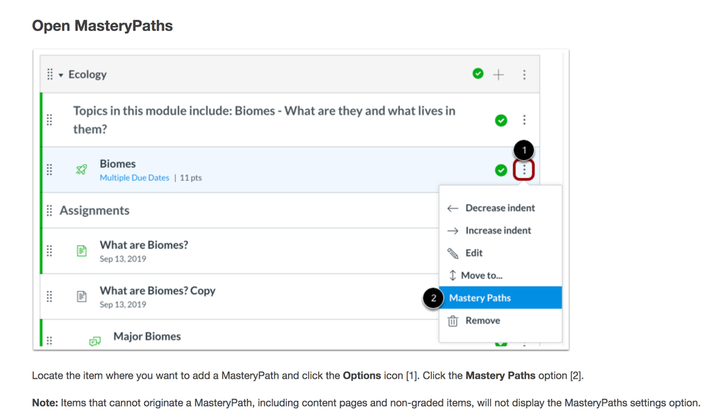Screen dimensions: 720x416
Task: Open the Multiple Due Dates link
Action: pyautogui.click(x=134, y=178)
